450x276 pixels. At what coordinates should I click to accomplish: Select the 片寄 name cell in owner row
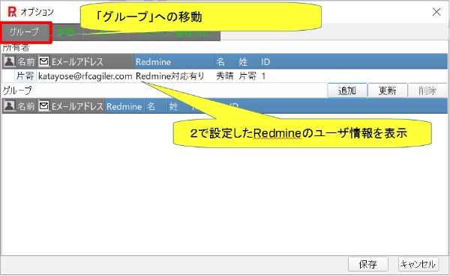[25, 76]
